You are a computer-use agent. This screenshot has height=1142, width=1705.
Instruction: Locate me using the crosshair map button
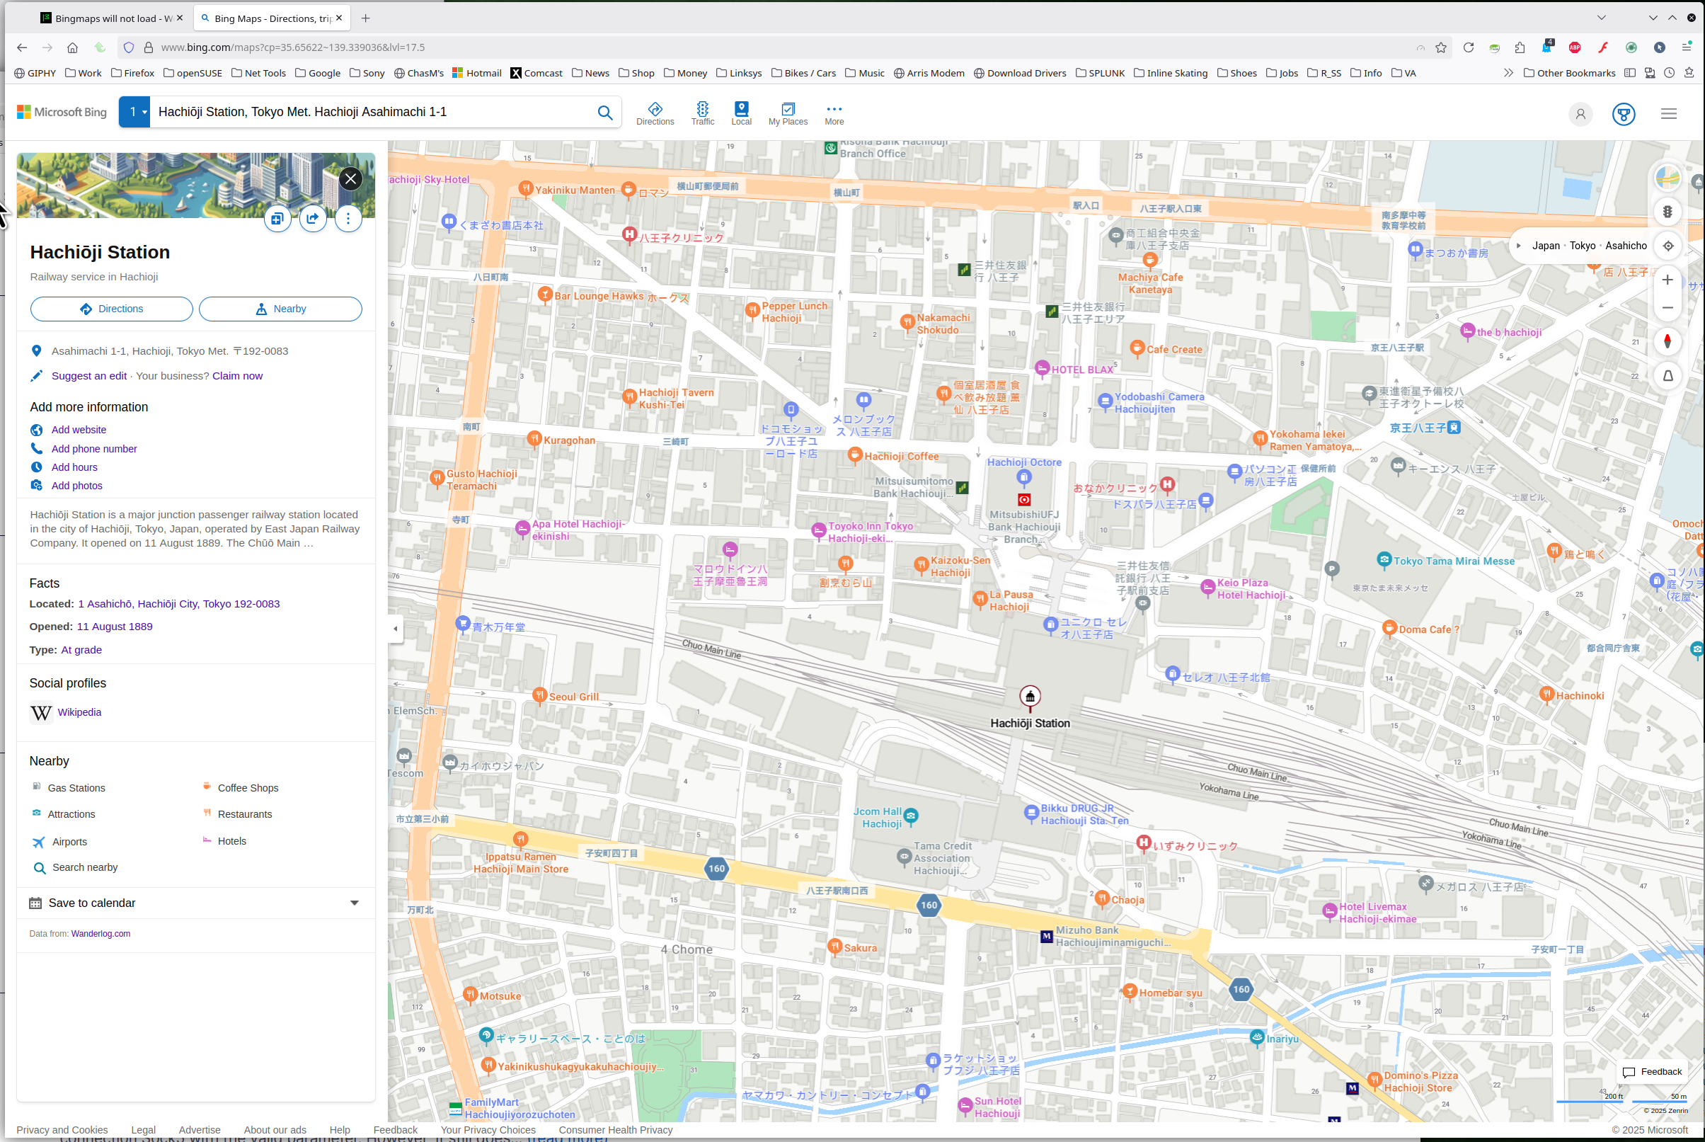(x=1667, y=246)
